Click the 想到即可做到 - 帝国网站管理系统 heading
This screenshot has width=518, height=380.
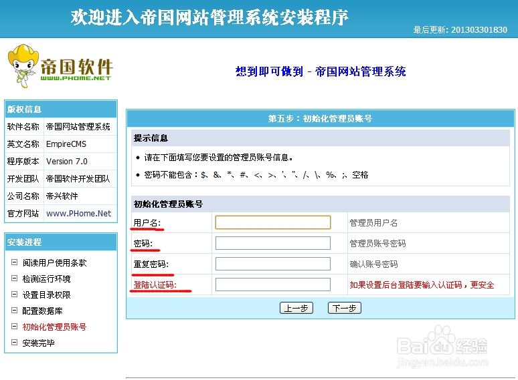321,71
